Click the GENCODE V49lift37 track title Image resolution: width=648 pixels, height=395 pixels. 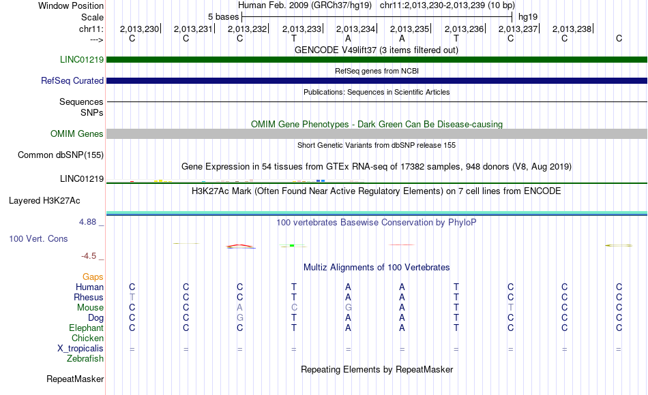(x=377, y=50)
